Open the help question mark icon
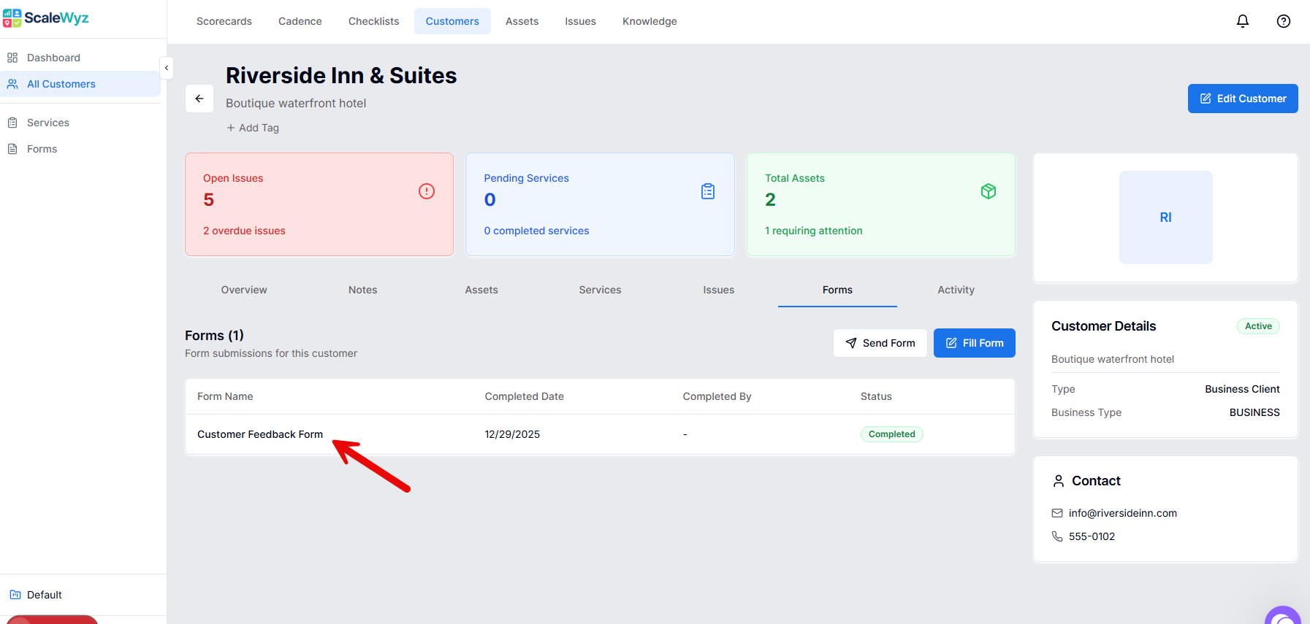1310x624 pixels. 1283,21
